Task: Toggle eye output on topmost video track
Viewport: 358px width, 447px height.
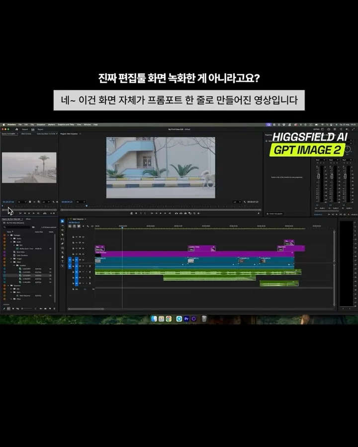Action: 83,237
